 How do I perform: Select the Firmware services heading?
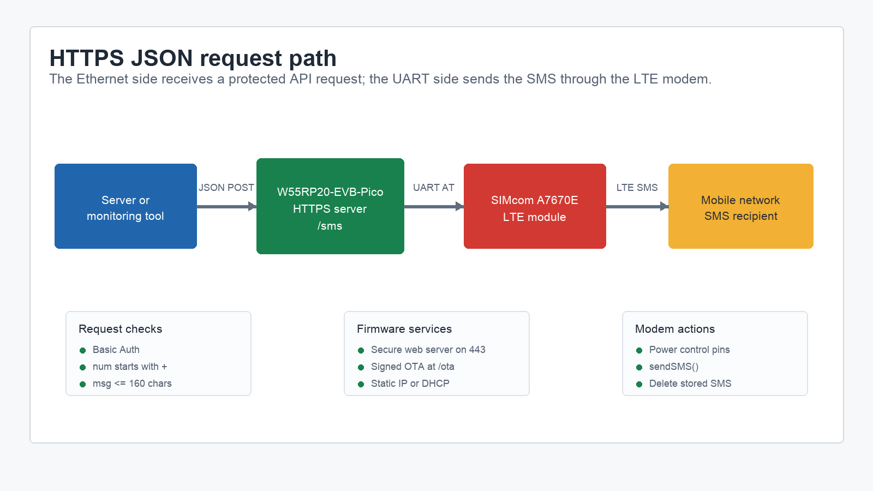[x=404, y=329]
